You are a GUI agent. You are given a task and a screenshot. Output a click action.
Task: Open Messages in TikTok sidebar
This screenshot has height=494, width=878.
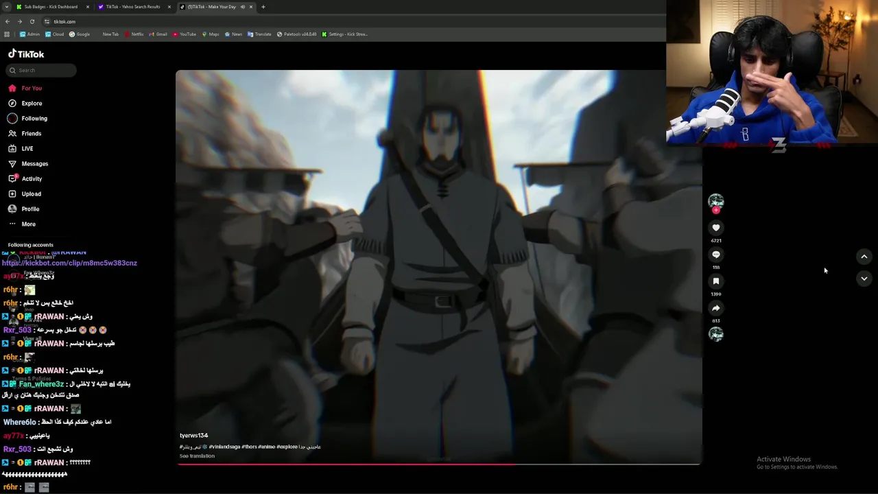click(x=28, y=164)
